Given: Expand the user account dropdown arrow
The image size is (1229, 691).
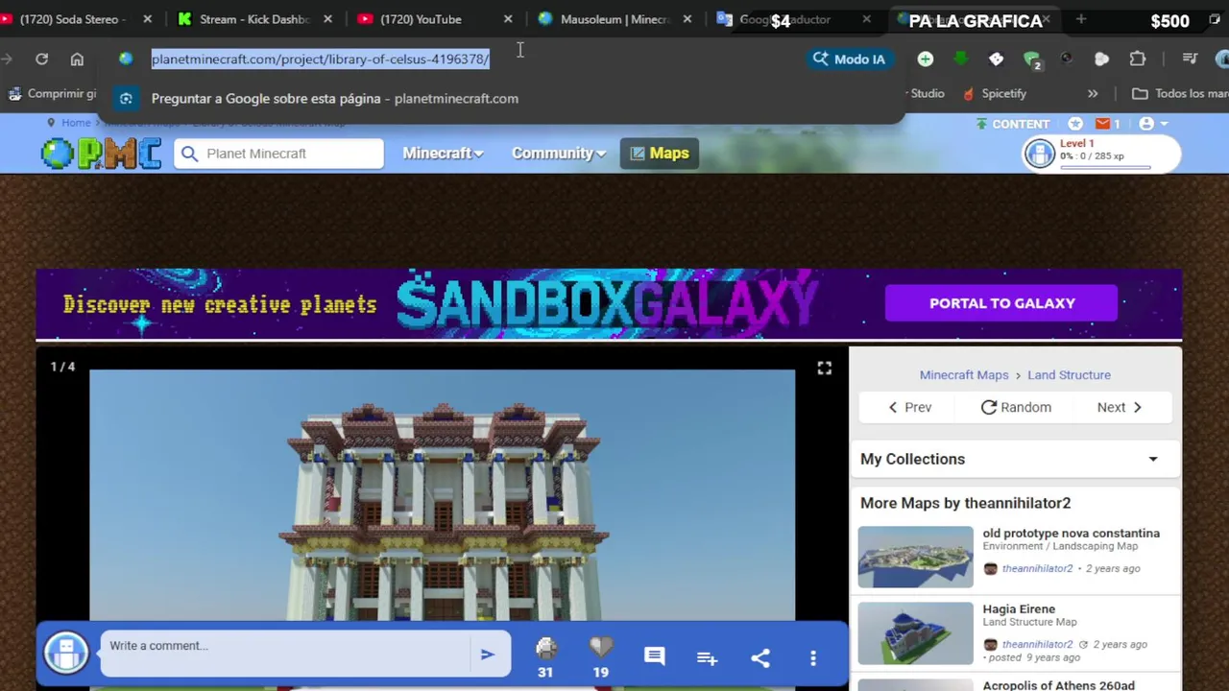Looking at the screenshot, I should pyautogui.click(x=1164, y=124).
